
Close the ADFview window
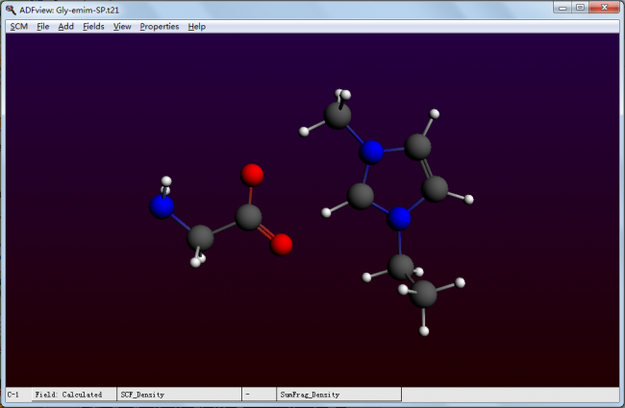[x=604, y=8]
